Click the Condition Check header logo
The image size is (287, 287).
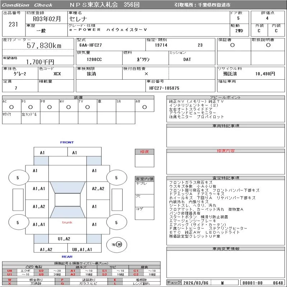pyautogui.click(x=27, y=5)
